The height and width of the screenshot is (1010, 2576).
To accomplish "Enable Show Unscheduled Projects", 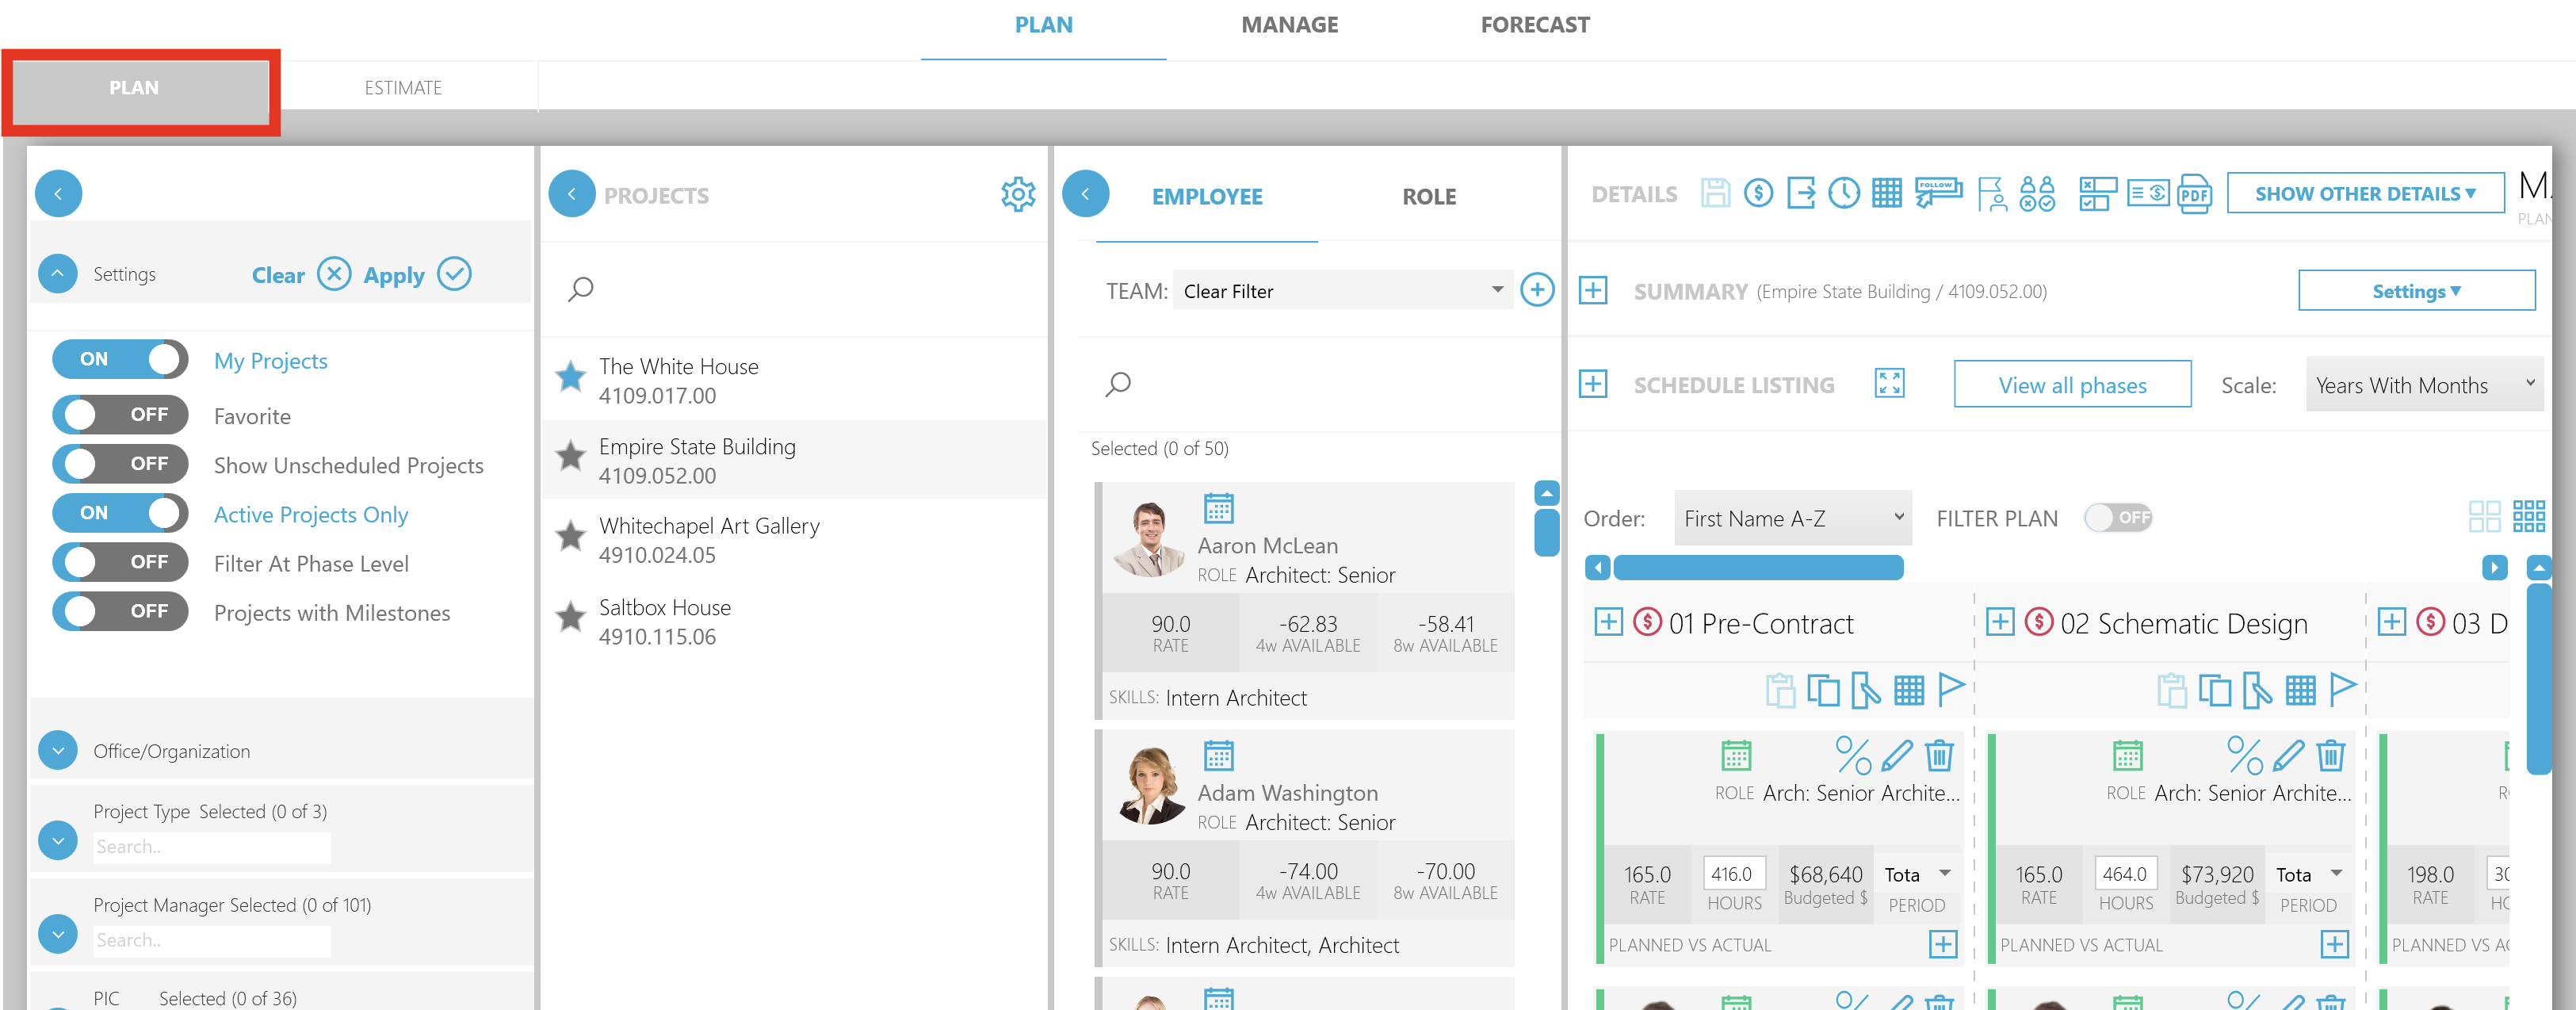I will 120,464.
